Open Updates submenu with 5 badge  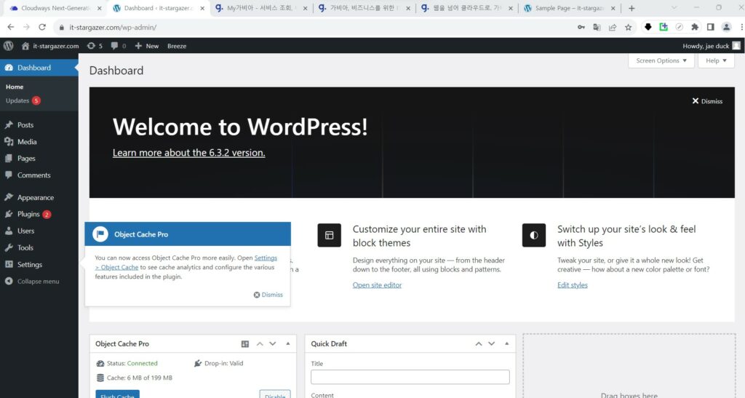click(23, 100)
